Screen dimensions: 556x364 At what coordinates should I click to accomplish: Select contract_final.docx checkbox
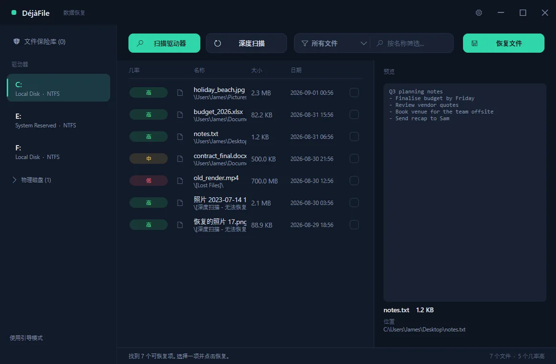354,159
